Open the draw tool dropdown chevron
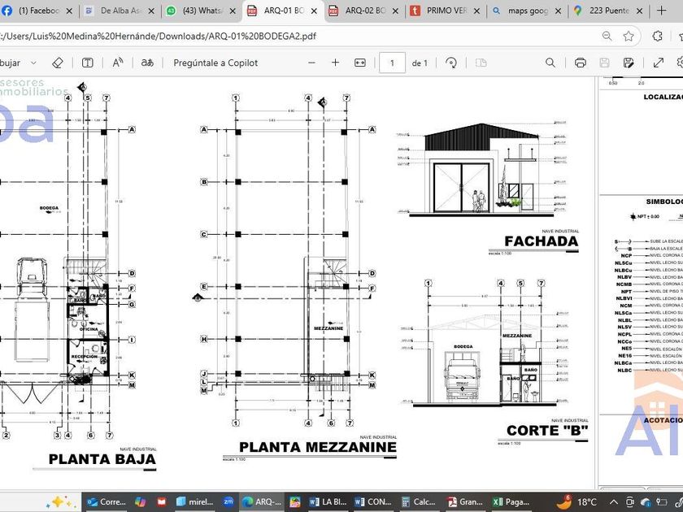This screenshot has width=683, height=512. point(33,63)
